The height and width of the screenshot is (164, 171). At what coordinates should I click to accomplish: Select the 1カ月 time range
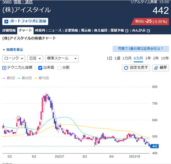tap(127, 58)
